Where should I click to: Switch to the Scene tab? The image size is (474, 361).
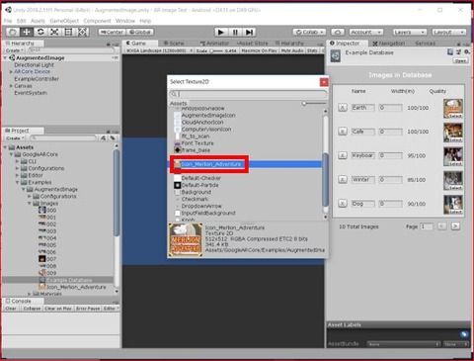coord(174,44)
